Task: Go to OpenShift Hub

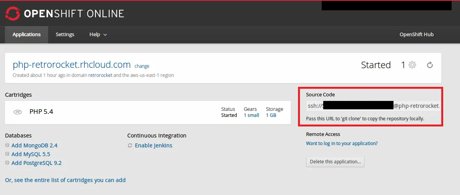Action: [416, 35]
